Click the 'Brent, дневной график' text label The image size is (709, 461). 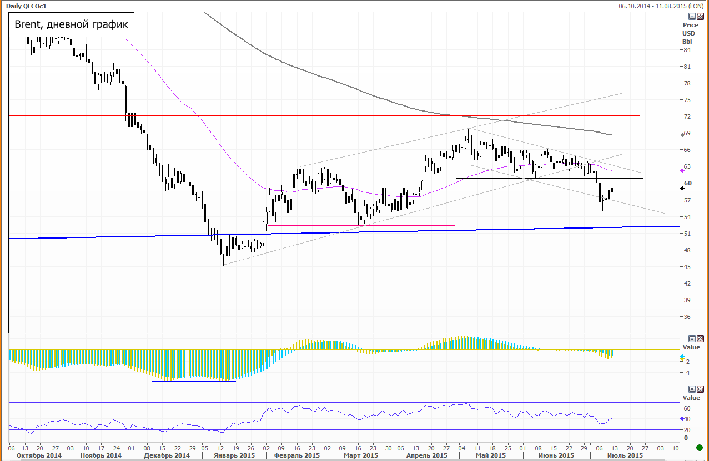point(71,25)
